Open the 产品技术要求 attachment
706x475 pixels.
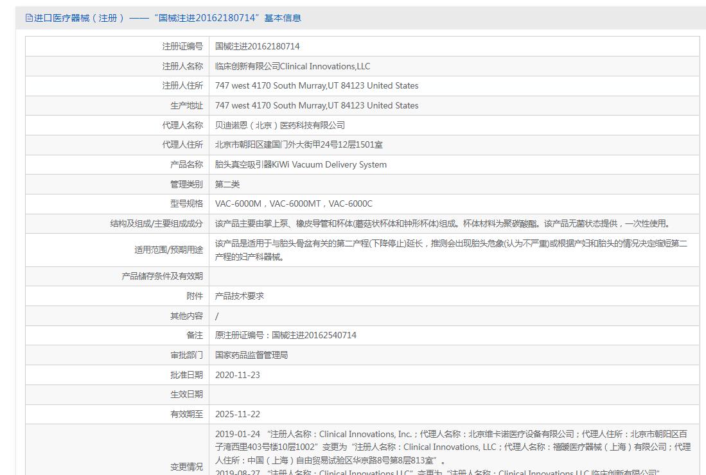(x=239, y=296)
